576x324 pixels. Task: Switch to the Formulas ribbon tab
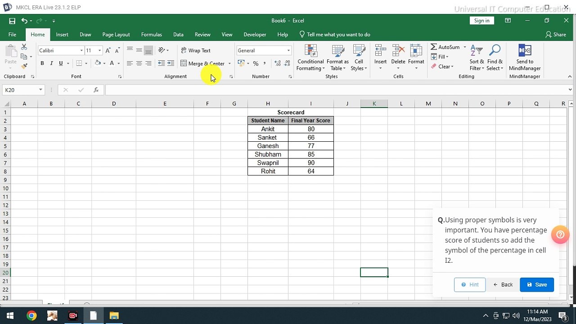click(151, 35)
